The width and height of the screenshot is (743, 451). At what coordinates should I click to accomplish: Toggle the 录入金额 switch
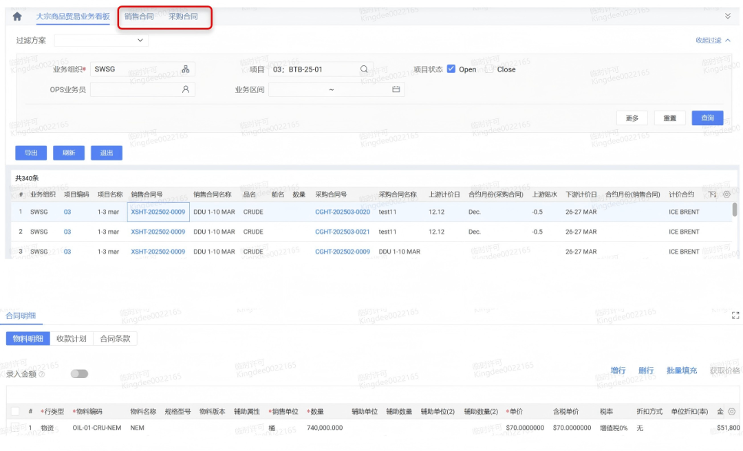click(79, 374)
